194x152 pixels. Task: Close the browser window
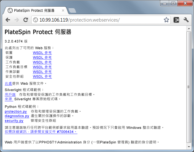point(185,3)
